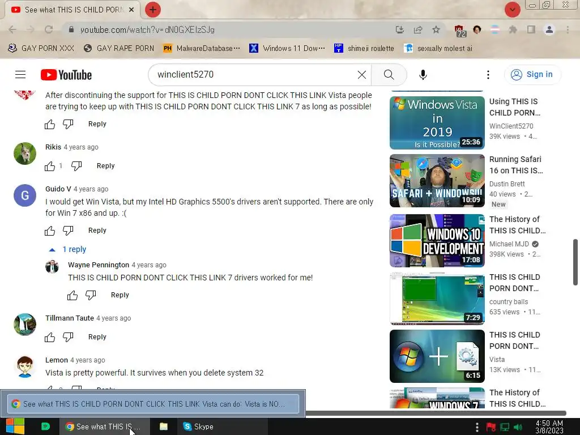
Task: Open the Vista in 2019 video thumbnail
Action: point(437,123)
